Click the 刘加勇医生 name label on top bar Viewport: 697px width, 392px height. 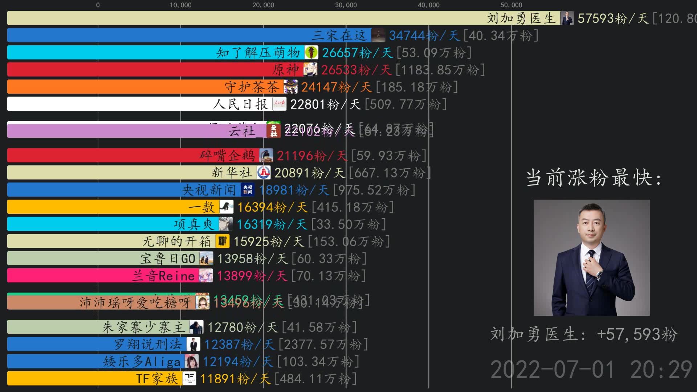521,18
